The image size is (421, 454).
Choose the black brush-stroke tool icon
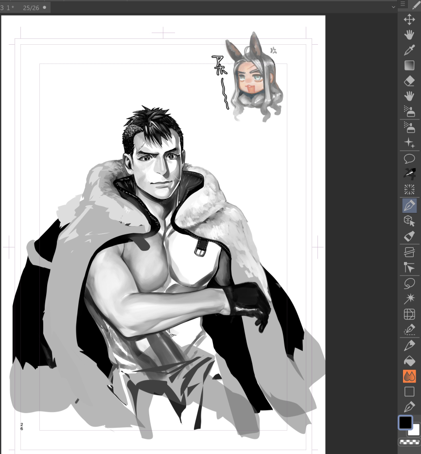pyautogui.click(x=409, y=174)
